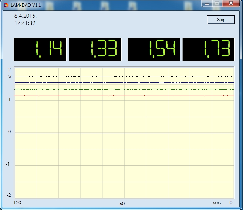Maximize the LAM-DAQ window

(217, 3)
